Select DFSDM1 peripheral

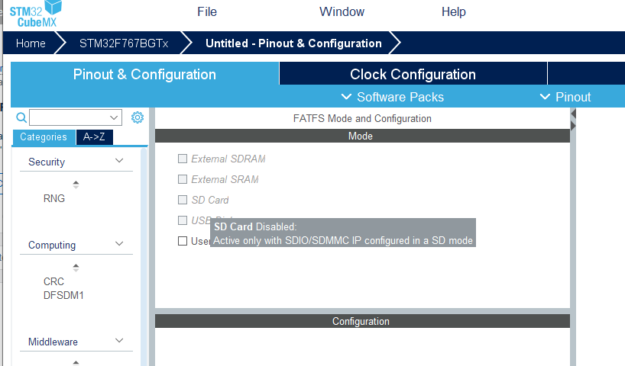tap(63, 296)
